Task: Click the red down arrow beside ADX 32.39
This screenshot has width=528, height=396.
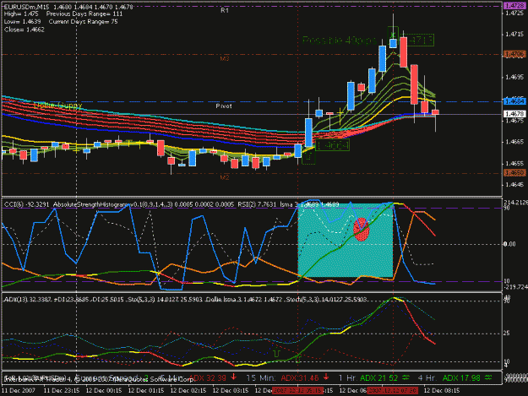Action: click(x=234, y=377)
